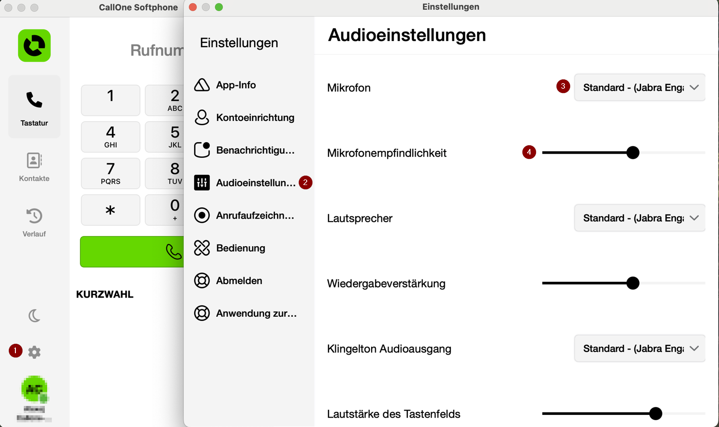
Task: Click the Mikrofonempfindlichkeit slider handle
Action: click(x=633, y=152)
